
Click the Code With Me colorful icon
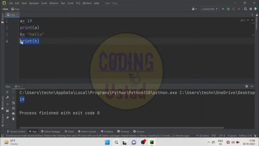pyautogui.click(x=256, y=9)
